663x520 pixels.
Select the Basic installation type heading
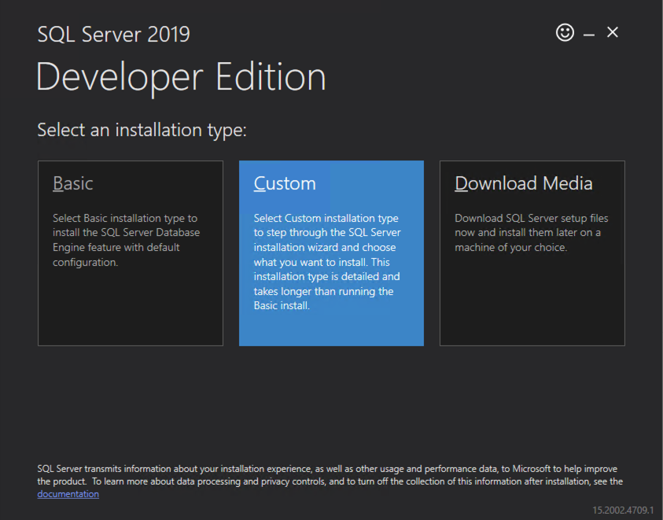pyautogui.click(x=73, y=183)
